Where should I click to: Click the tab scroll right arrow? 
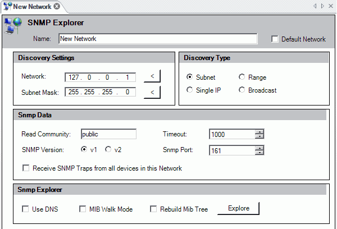tap(322, 6)
